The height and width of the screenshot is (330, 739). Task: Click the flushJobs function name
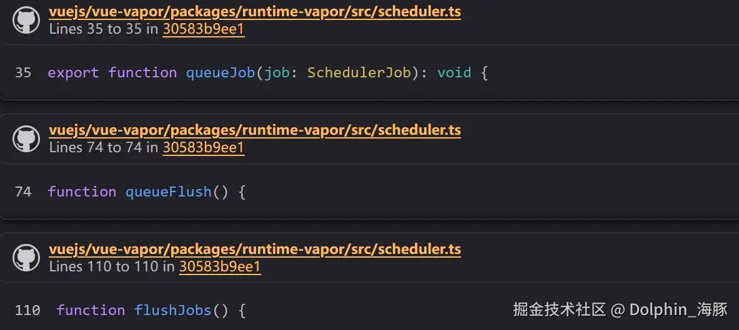173,310
